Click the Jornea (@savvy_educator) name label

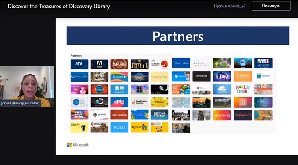coord(20,103)
